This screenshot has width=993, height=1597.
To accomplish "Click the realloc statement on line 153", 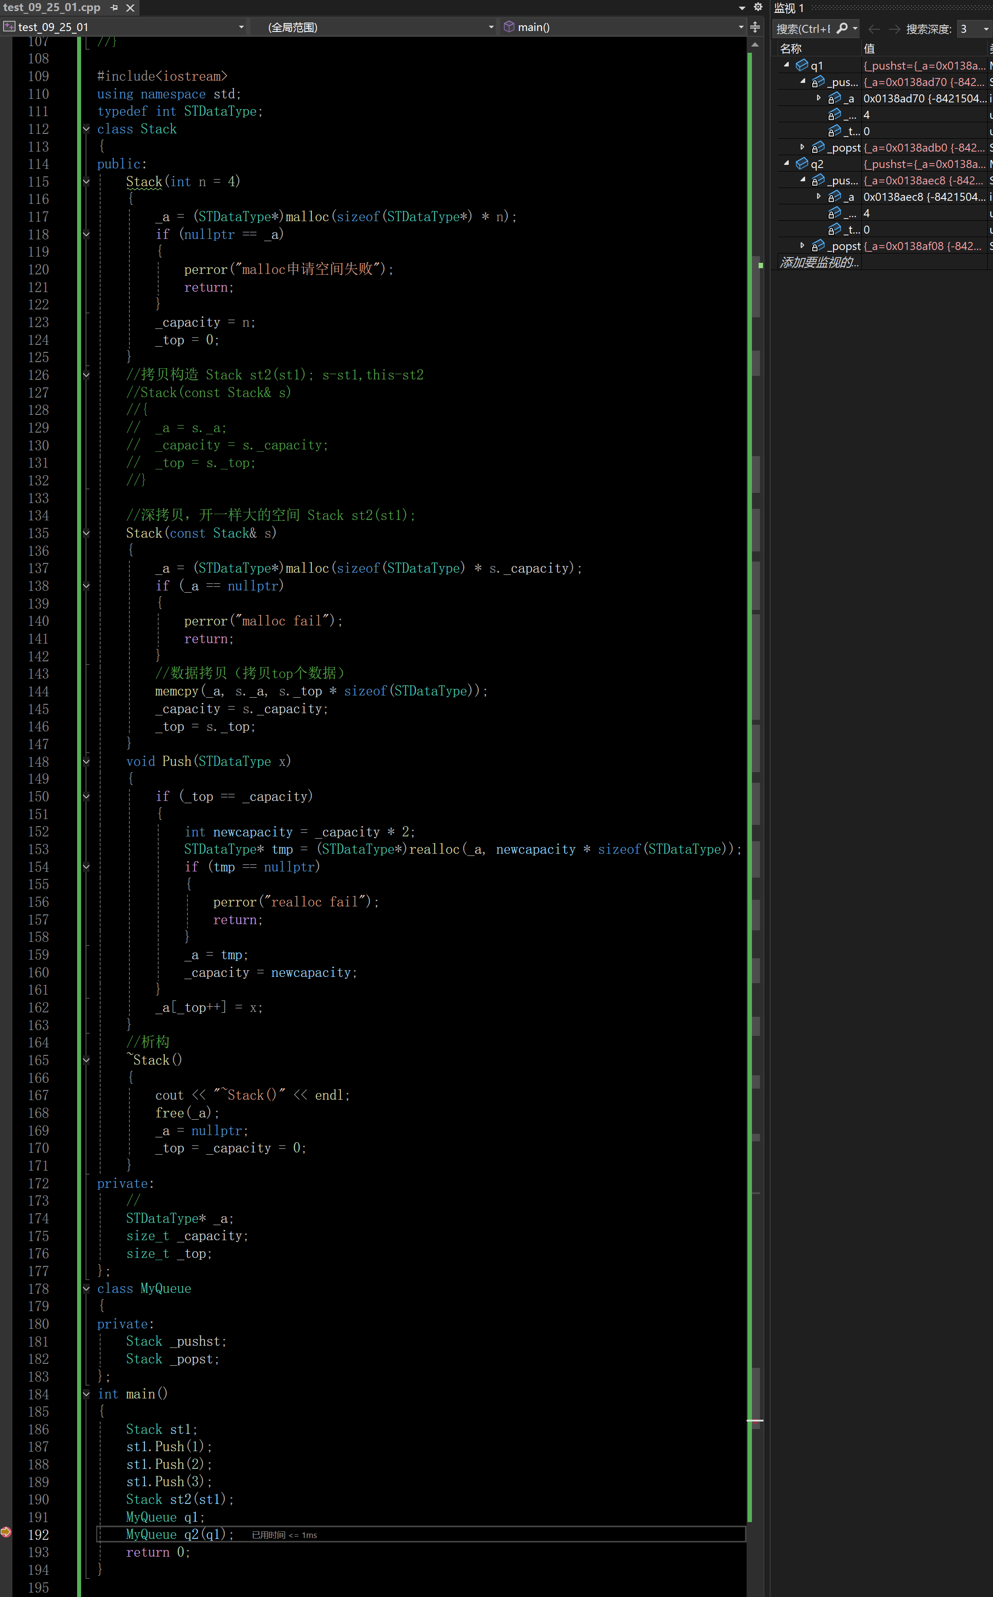I will click(x=463, y=849).
